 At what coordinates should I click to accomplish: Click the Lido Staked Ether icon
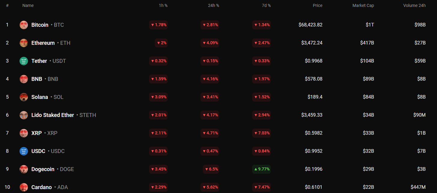[24, 115]
